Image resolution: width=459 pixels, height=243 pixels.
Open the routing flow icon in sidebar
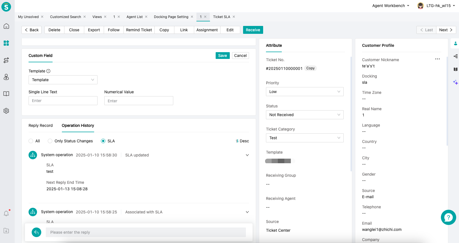[x=6, y=60]
